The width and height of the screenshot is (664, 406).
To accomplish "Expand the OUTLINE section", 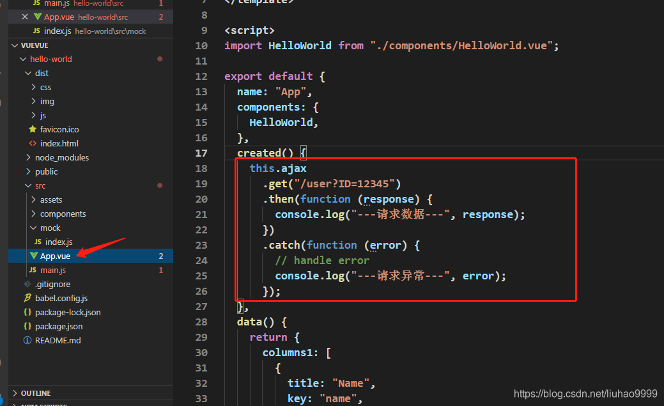I will (x=15, y=393).
